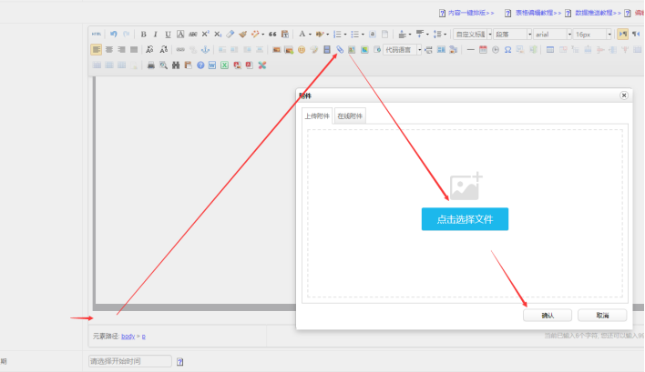The height and width of the screenshot is (372, 645).
Task: Click the italic formatting icon
Action: tap(156, 34)
